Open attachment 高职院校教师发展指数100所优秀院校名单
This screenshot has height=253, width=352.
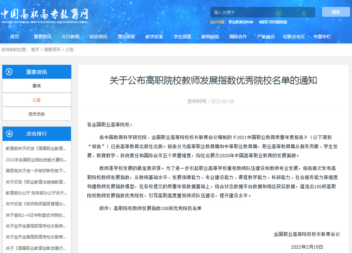[157, 209]
